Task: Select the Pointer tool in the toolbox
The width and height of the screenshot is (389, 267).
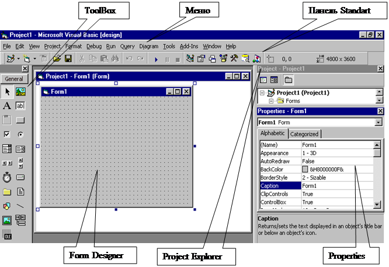Action: pyautogui.click(x=7, y=92)
